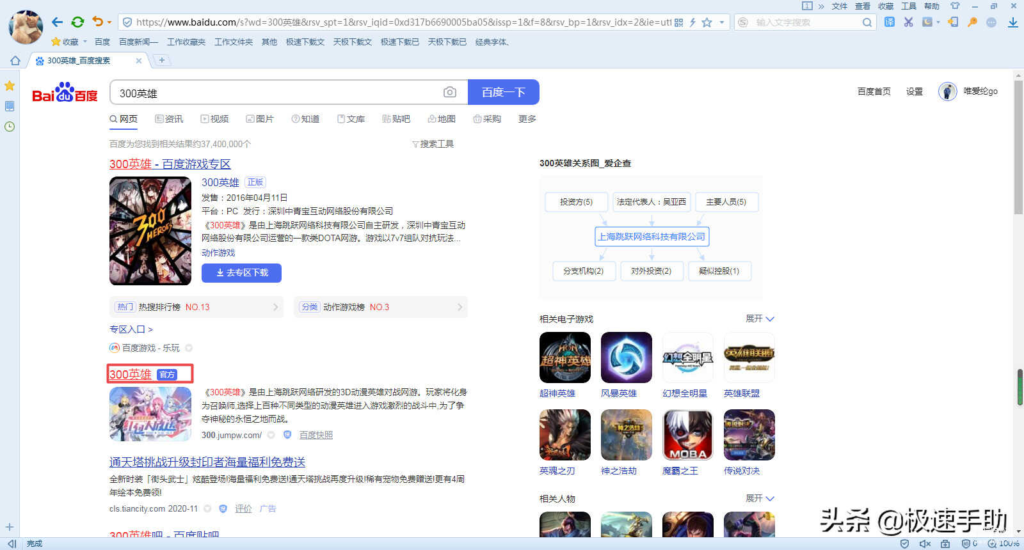Open 搜索工具 filter options
Screen dimensions: 1024x550
tap(433, 144)
